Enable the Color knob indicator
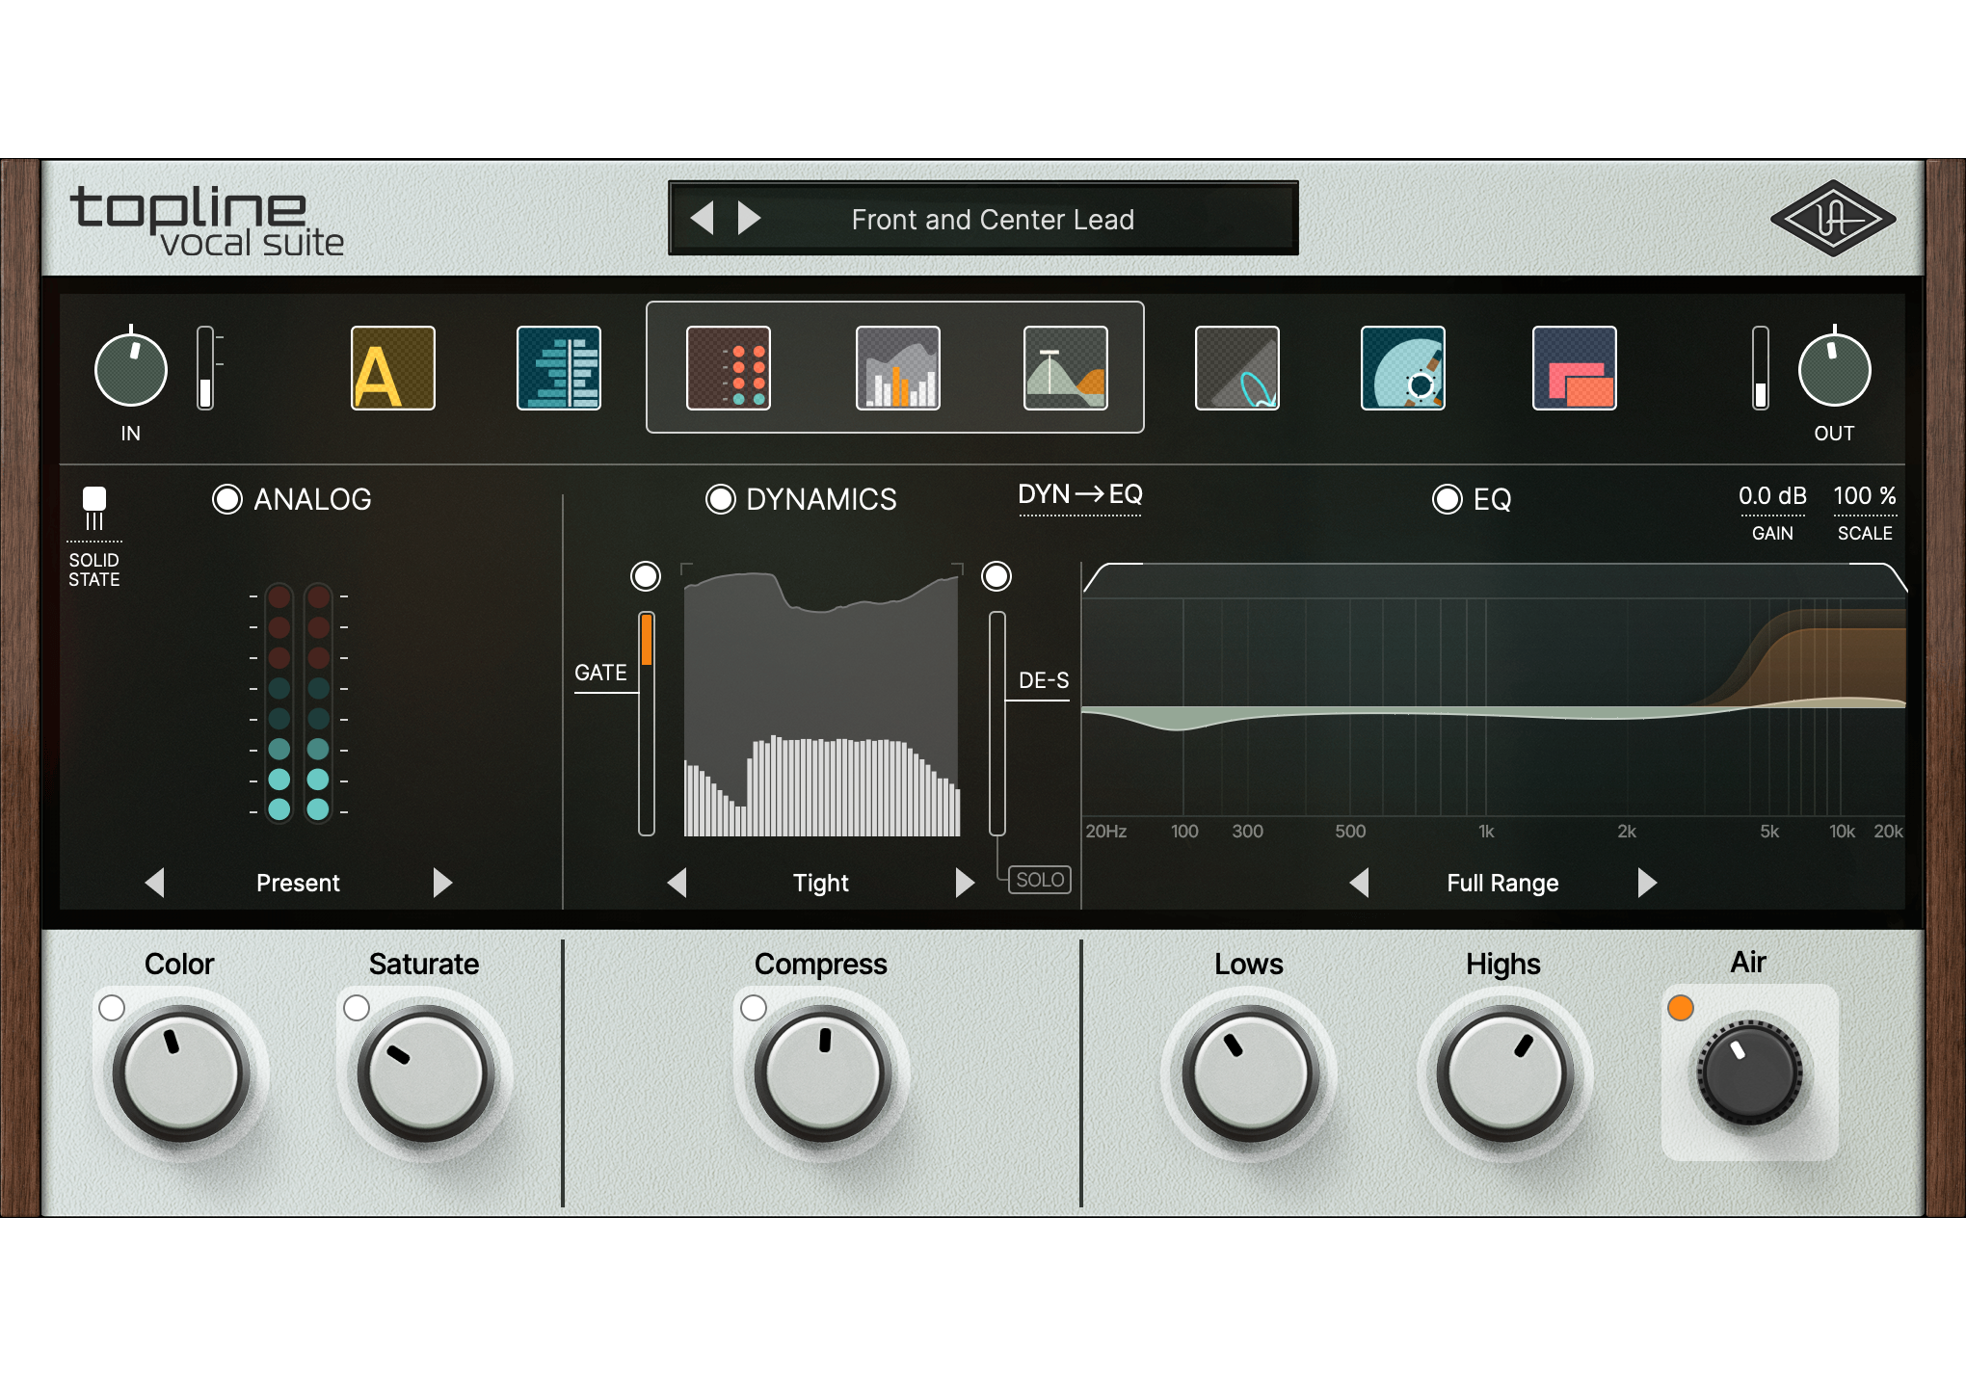The height and width of the screenshot is (1376, 1966). click(x=112, y=1008)
